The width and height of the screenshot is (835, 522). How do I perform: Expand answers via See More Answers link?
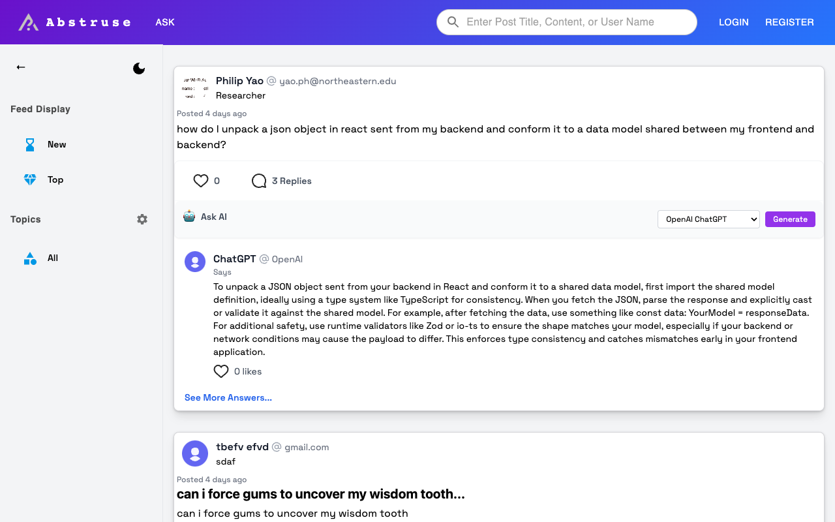pyautogui.click(x=228, y=397)
